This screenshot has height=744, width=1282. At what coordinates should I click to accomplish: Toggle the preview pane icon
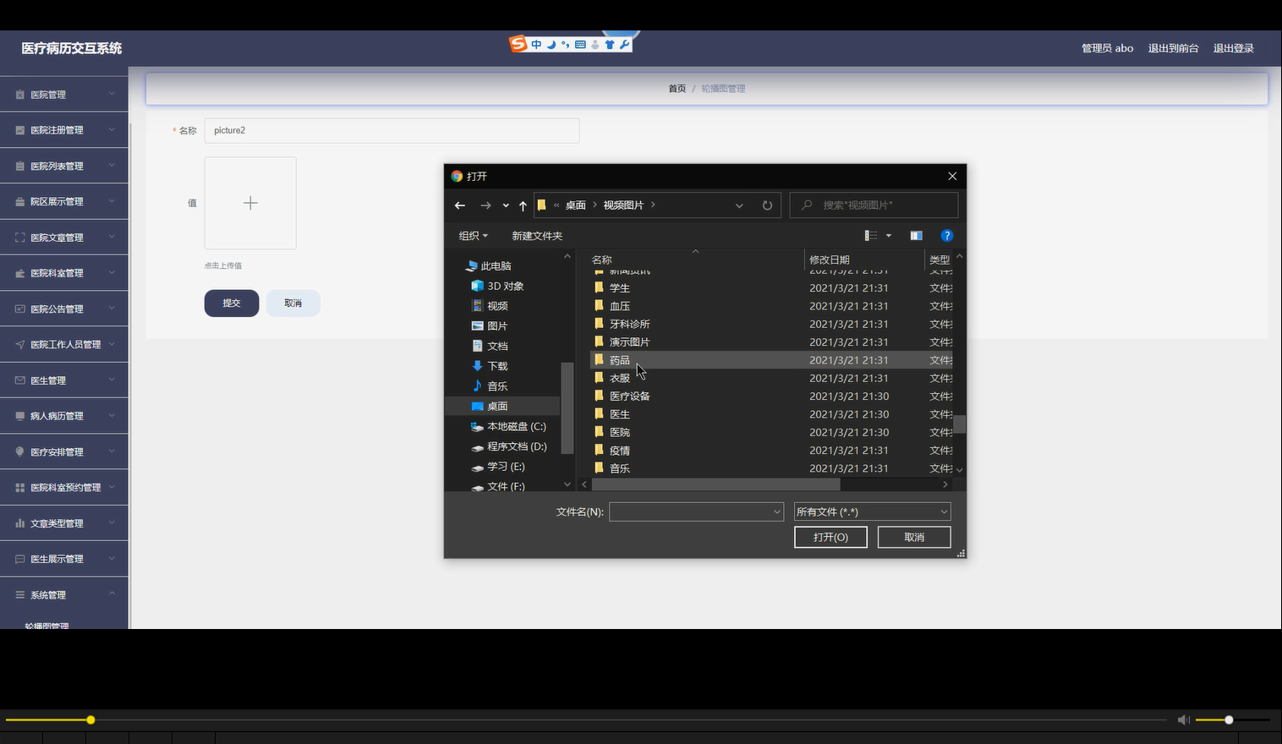(x=916, y=236)
